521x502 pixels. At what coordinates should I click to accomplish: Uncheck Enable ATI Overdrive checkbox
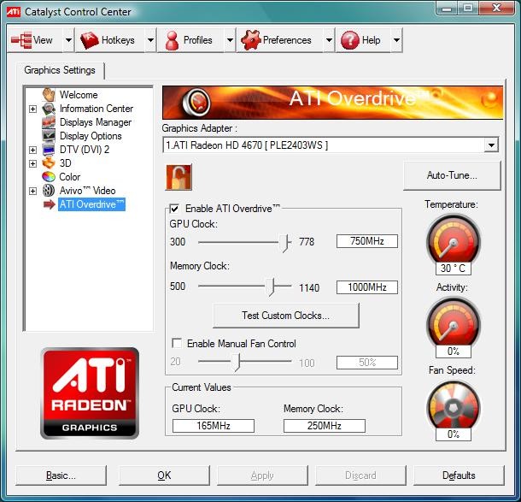click(x=174, y=209)
